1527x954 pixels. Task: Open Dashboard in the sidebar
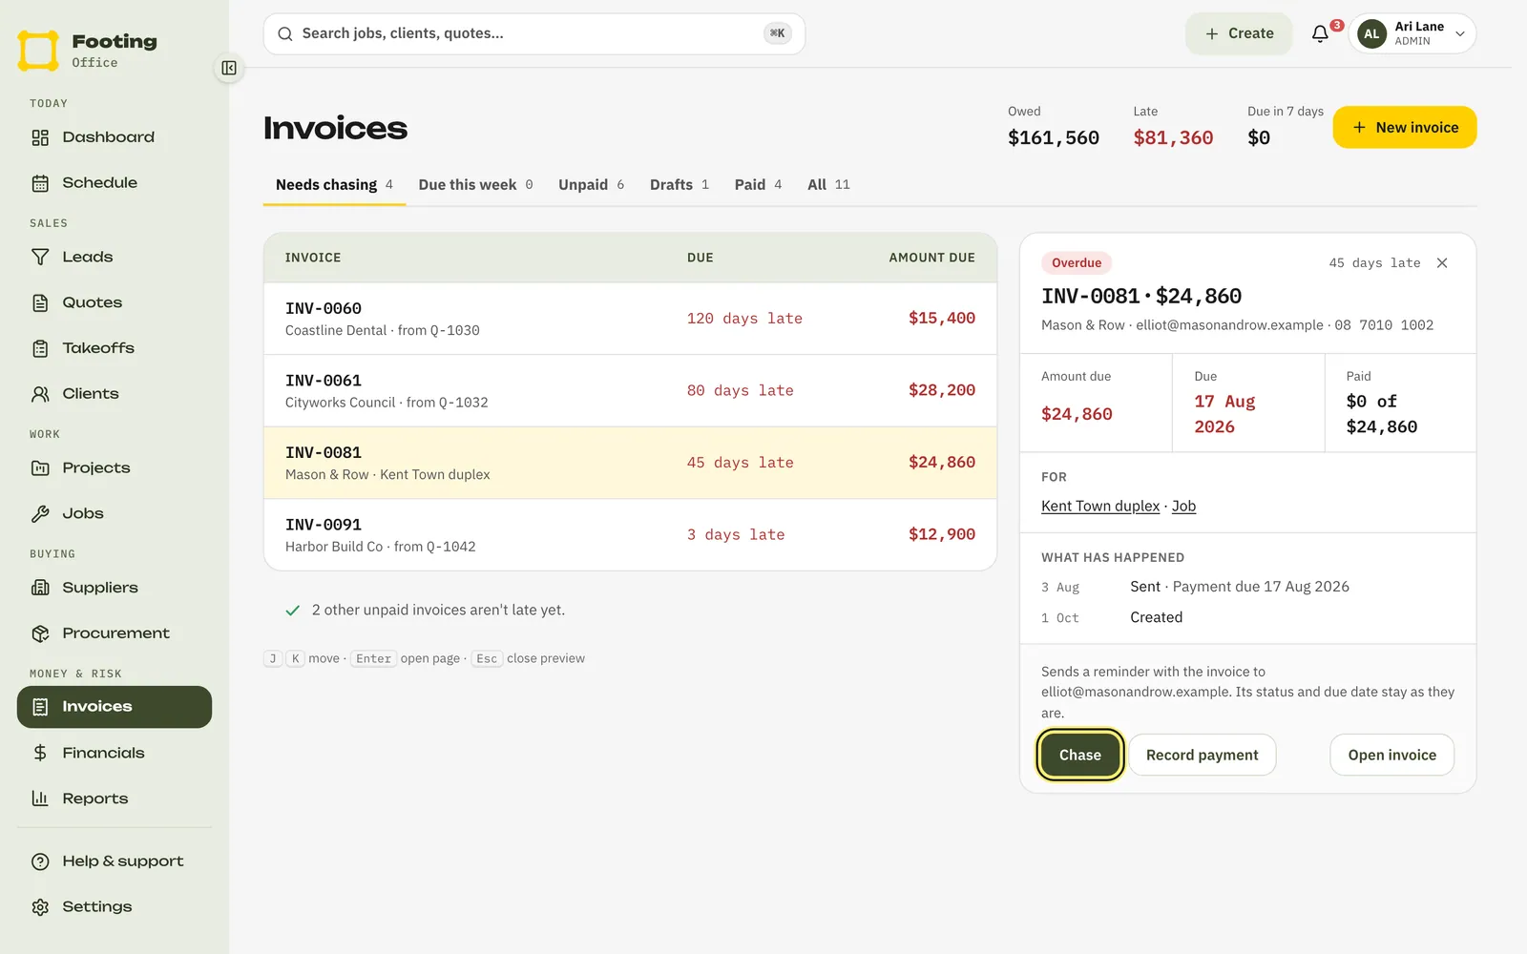click(115, 137)
